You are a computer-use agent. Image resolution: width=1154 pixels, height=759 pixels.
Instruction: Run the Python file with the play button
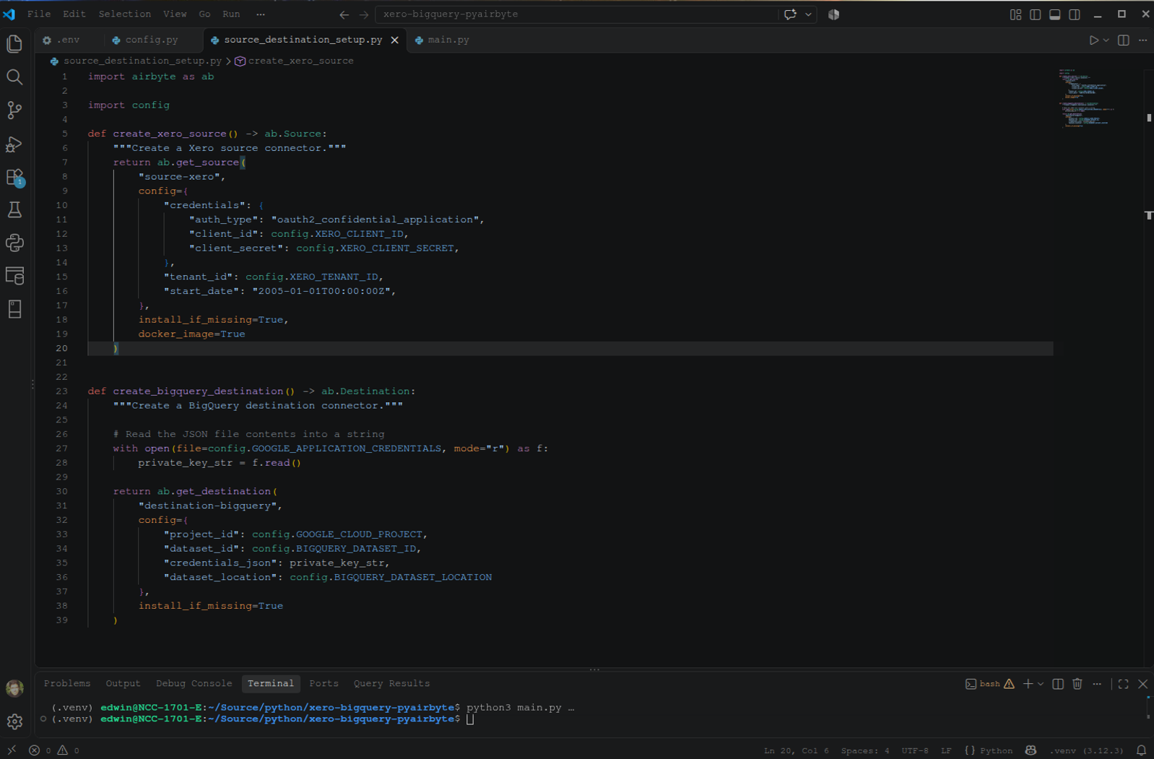(x=1093, y=40)
